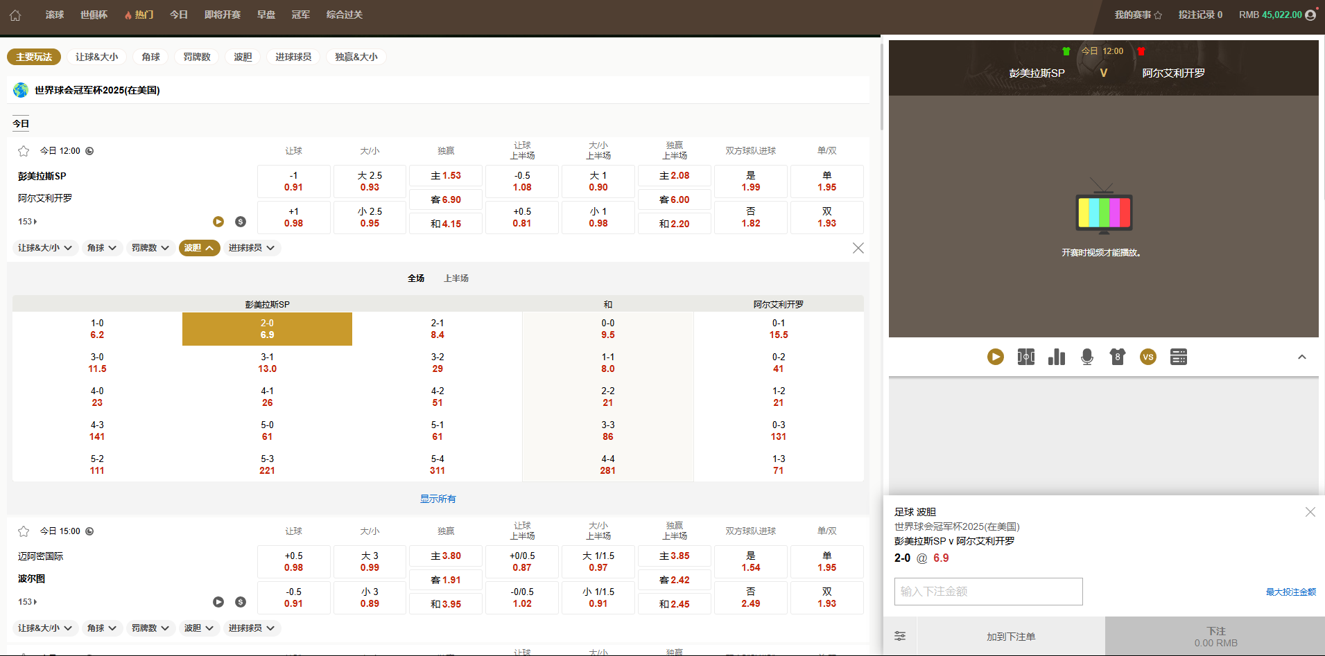Open the 热门 flame tab
The image size is (1325, 656).
[139, 15]
